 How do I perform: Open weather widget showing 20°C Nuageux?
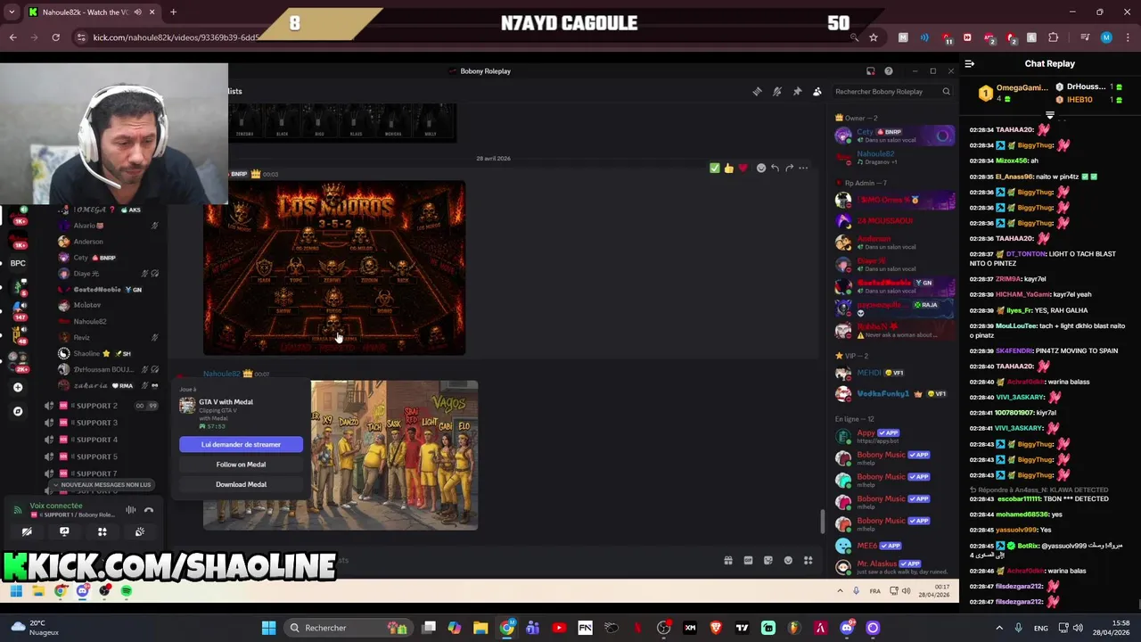[x=36, y=628]
